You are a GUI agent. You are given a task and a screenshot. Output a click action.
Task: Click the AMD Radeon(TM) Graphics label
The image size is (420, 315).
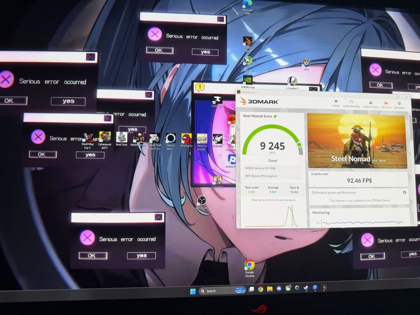click(261, 176)
